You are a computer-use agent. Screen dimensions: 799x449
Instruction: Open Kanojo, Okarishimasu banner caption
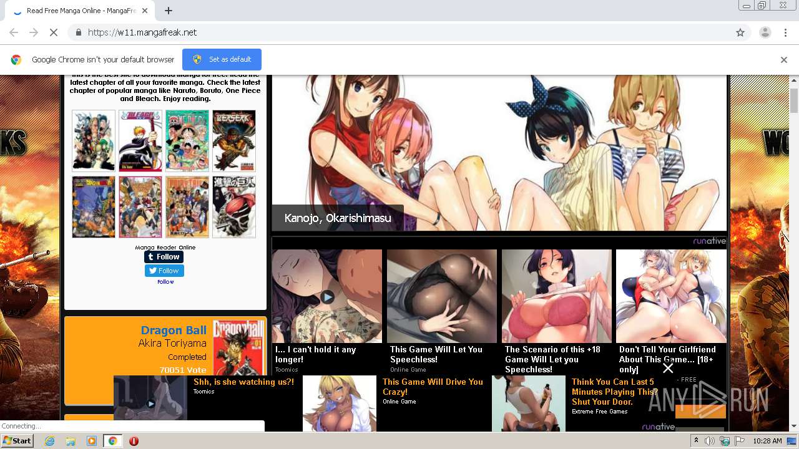(338, 218)
